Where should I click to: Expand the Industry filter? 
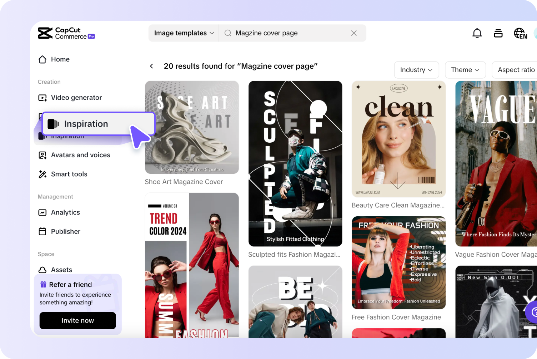click(416, 70)
